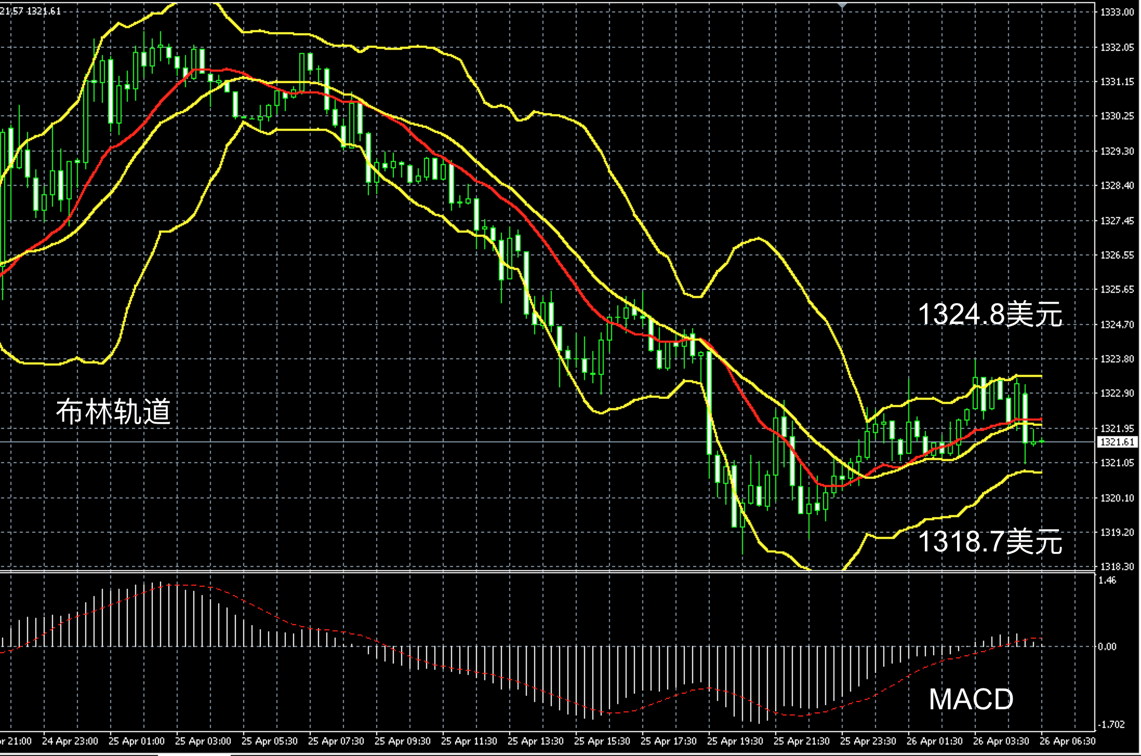
Task: Click the 1318.7美元 support annotation
Action: click(990, 542)
